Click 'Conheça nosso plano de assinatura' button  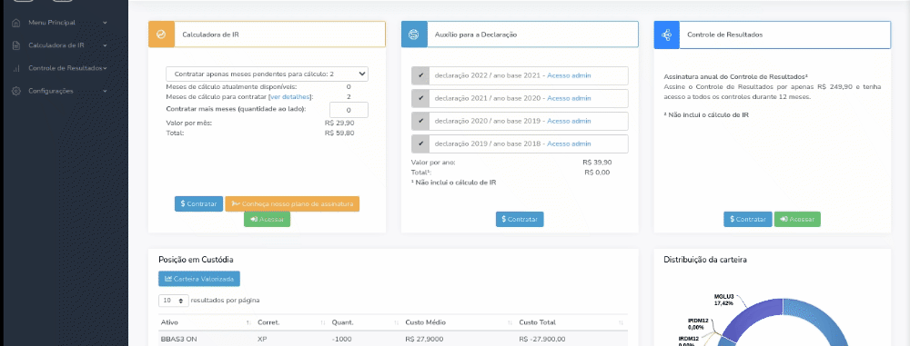pyautogui.click(x=292, y=204)
